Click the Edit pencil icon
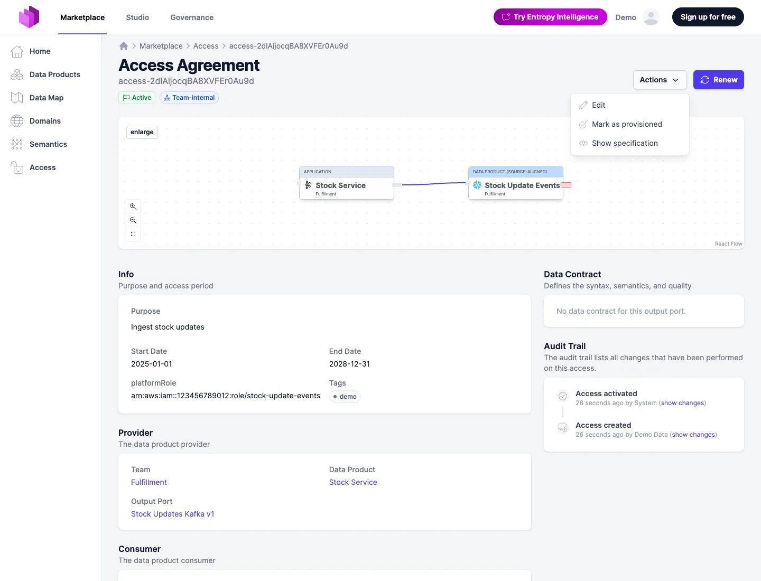Screen dimensions: 761x581 point(583,105)
